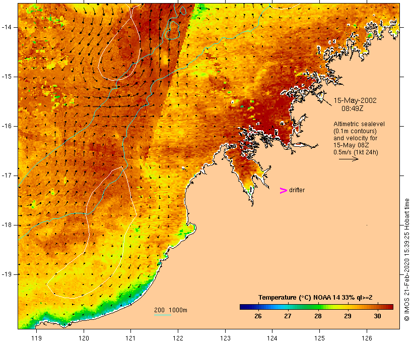
Task: Click the colorbar value 28
Action: click(x=318, y=316)
